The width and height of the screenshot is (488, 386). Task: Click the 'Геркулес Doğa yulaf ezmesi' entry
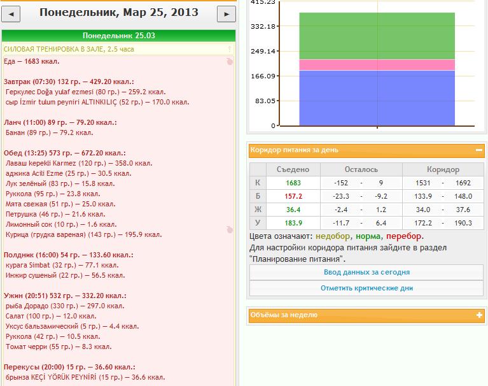point(86,92)
